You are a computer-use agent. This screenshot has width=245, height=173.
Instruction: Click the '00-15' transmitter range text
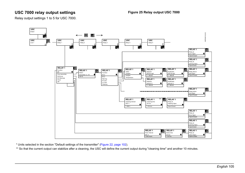(81, 77)
